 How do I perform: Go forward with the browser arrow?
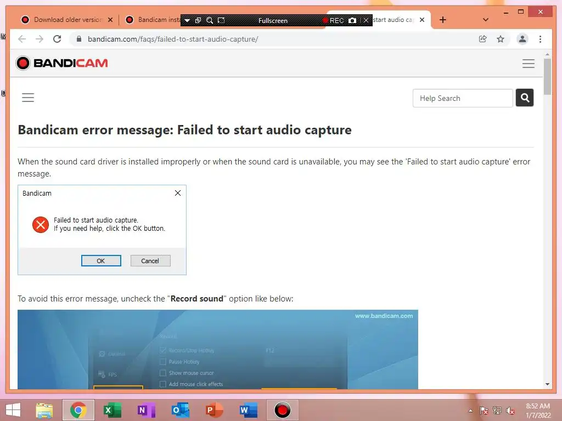tap(40, 39)
